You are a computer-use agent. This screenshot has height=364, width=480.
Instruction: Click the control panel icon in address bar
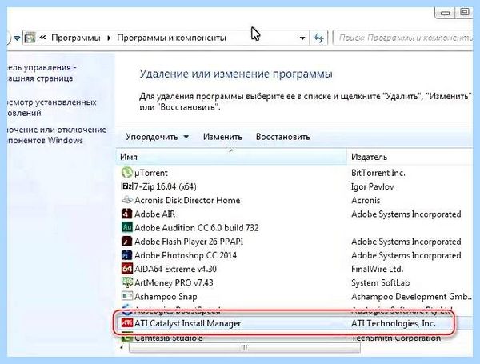point(30,38)
